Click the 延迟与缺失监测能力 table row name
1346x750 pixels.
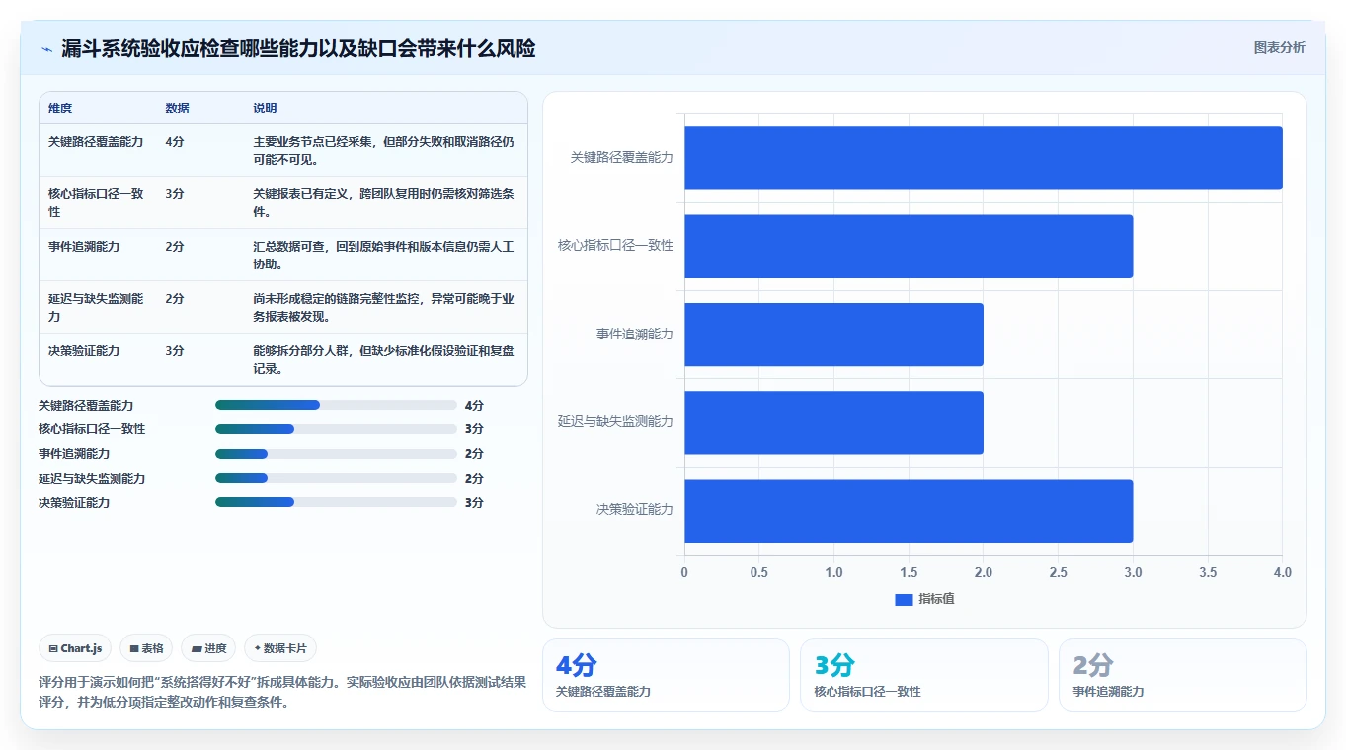tap(96, 307)
